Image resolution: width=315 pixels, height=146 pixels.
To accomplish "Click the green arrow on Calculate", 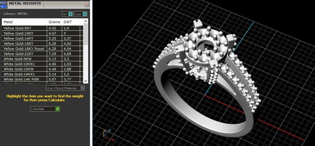I will pos(58,109).
